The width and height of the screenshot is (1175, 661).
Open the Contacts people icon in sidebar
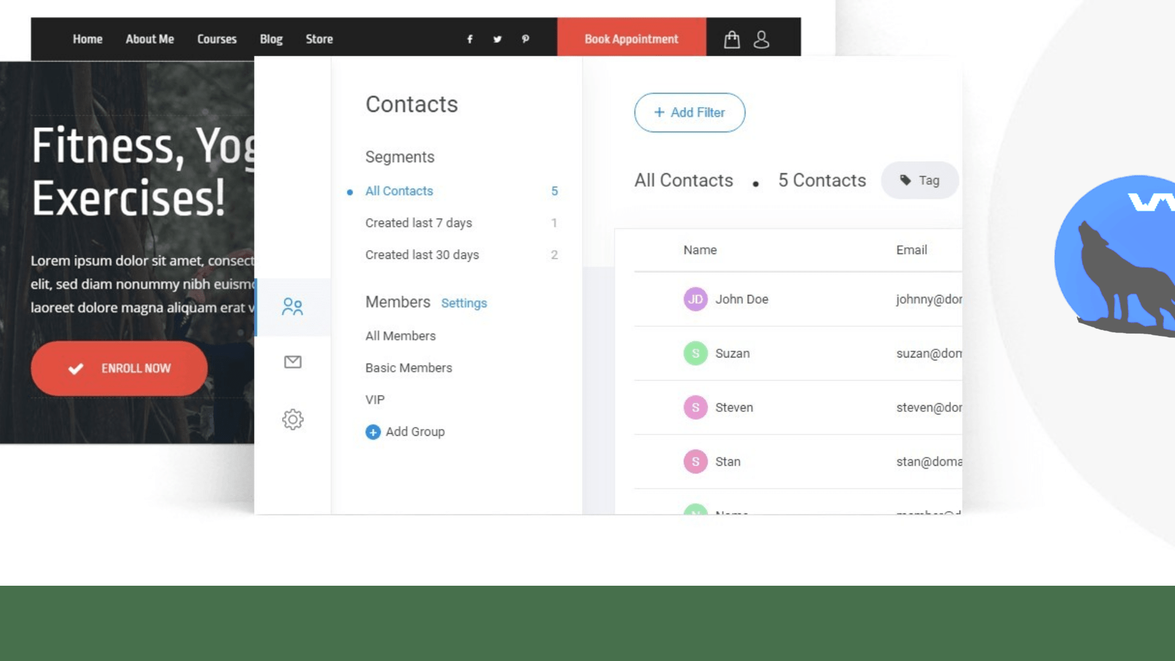point(293,307)
